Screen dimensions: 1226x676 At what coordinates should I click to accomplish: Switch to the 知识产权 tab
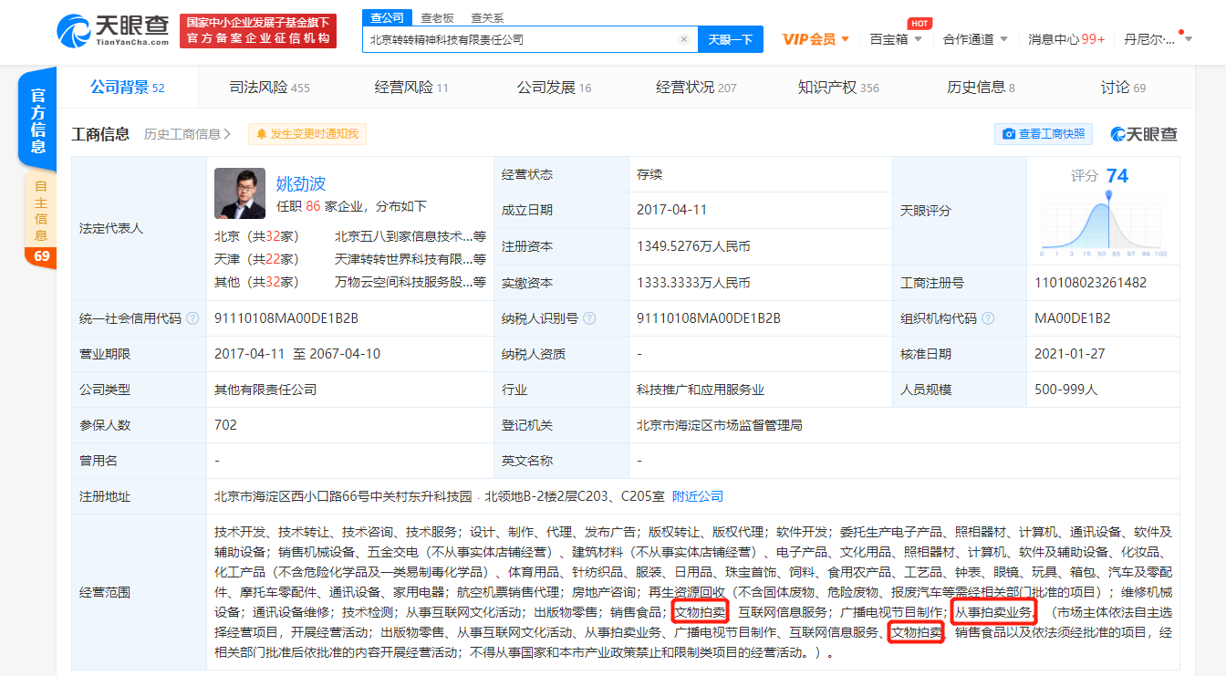(838, 88)
